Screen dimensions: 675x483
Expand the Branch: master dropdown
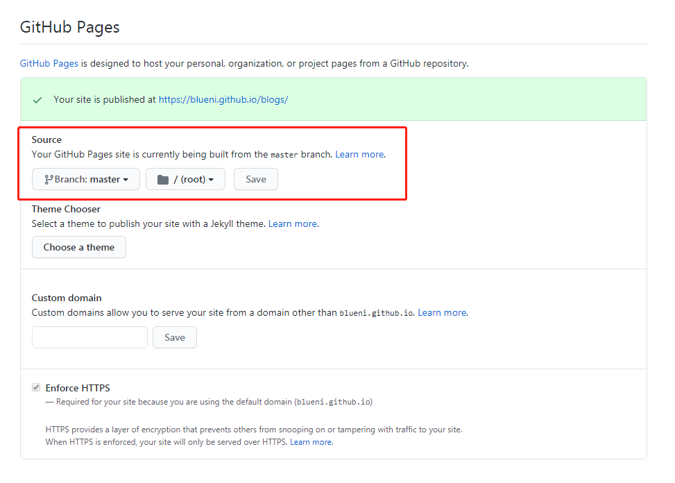pos(86,179)
